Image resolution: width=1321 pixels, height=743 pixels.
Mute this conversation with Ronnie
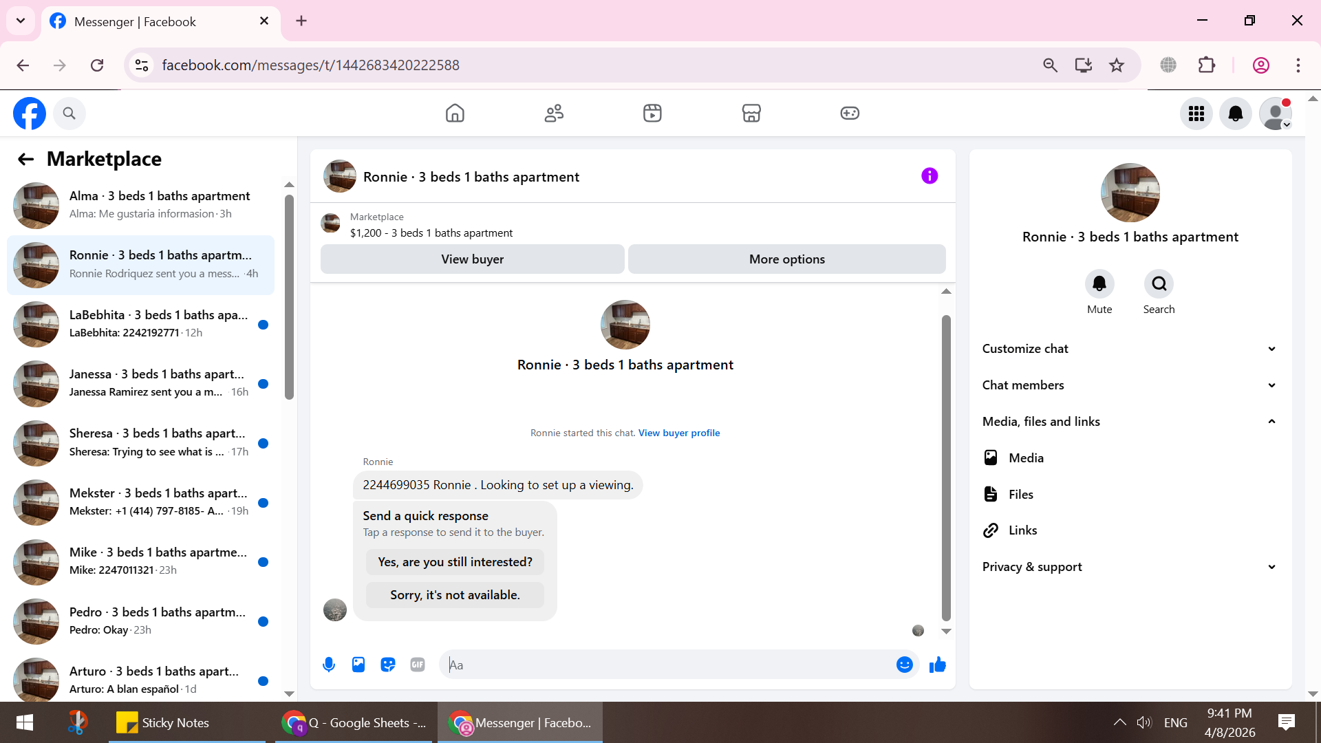click(1099, 284)
